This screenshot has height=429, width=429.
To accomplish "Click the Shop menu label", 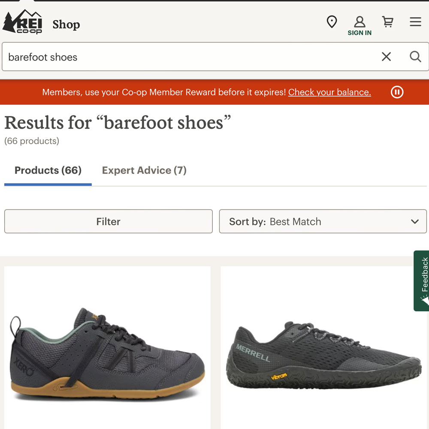I will tap(66, 24).
